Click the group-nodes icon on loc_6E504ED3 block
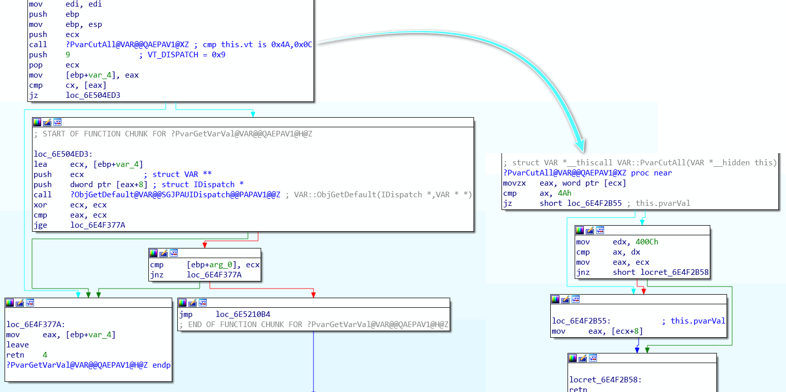This screenshot has width=786, height=392. point(57,122)
